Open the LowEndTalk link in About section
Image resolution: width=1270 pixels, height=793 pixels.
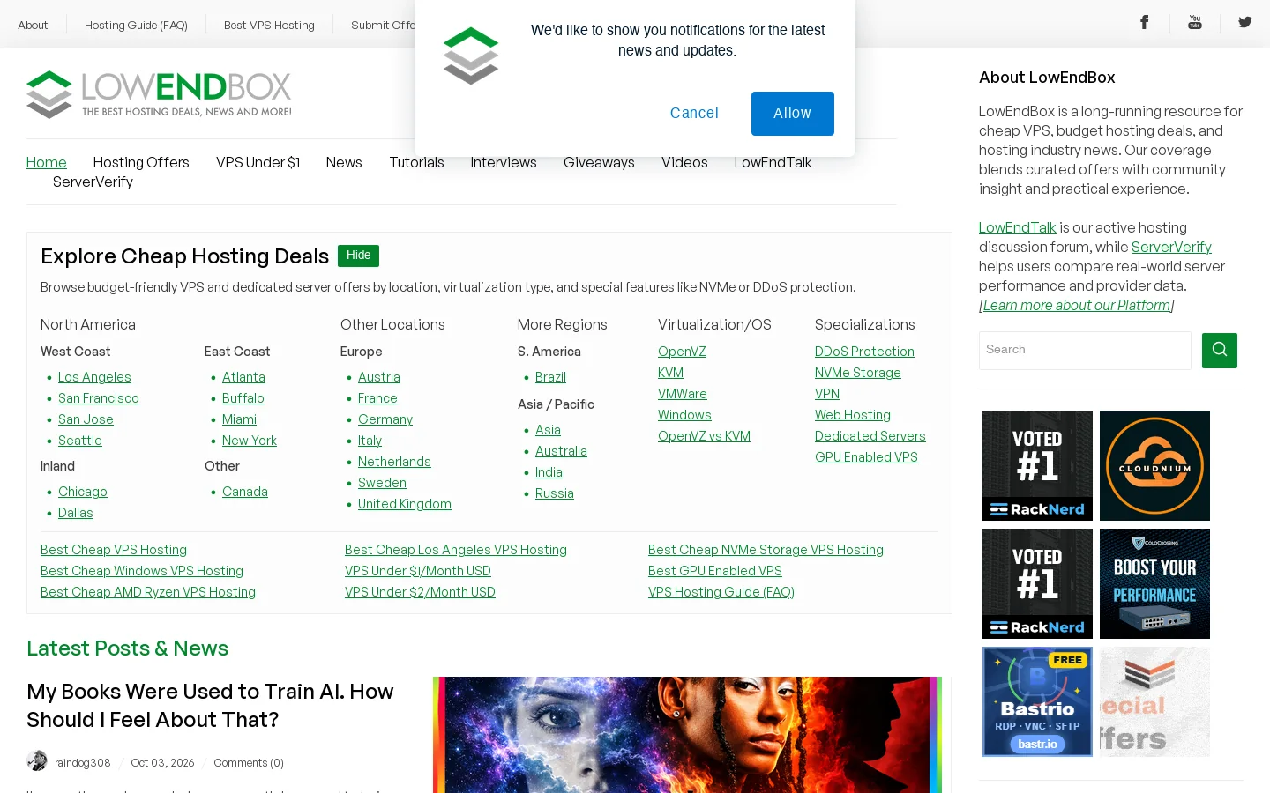click(1017, 228)
